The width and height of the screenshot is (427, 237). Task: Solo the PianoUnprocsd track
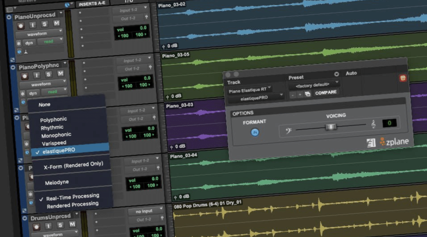click(x=44, y=24)
